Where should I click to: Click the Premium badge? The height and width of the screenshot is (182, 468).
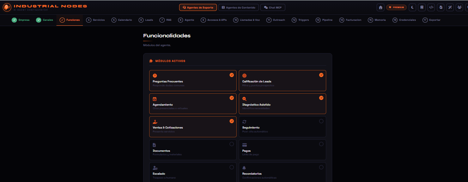click(x=396, y=7)
